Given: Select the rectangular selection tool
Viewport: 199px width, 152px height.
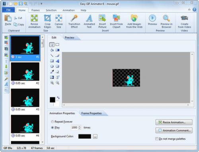Looking at the screenshot, I should [57, 44].
